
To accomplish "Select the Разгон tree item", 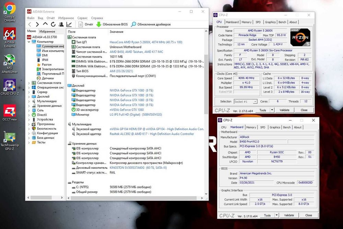I will click(x=44, y=65).
